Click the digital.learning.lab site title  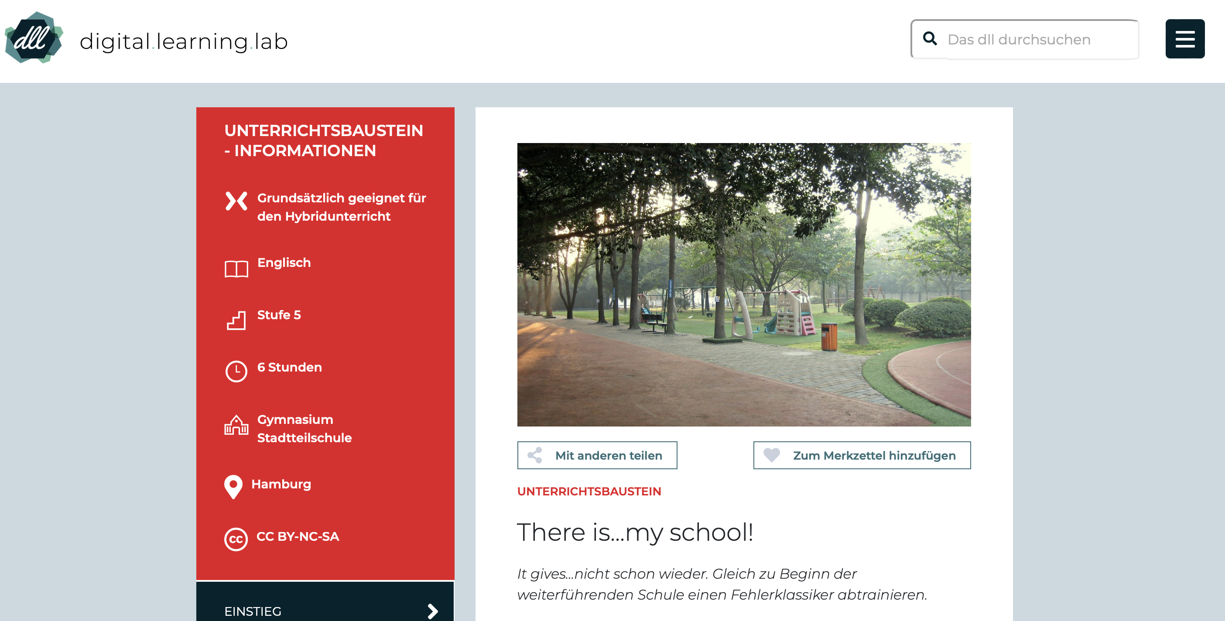pyautogui.click(x=184, y=41)
